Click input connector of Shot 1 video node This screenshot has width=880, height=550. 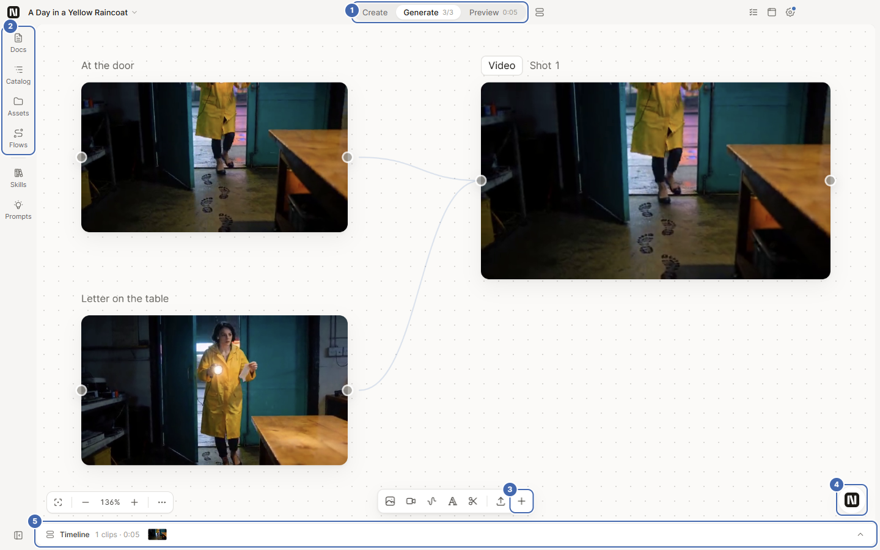coord(481,180)
